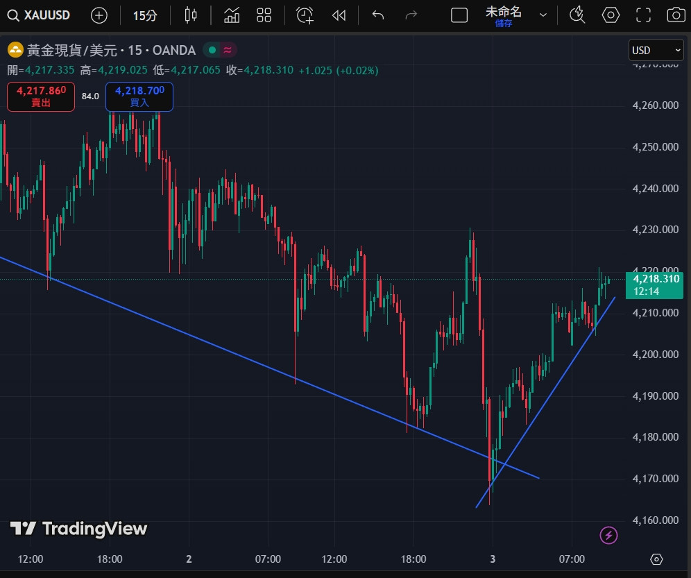The height and width of the screenshot is (578, 691).
Task: Open quick search lightning icon
Action: [x=577, y=15]
